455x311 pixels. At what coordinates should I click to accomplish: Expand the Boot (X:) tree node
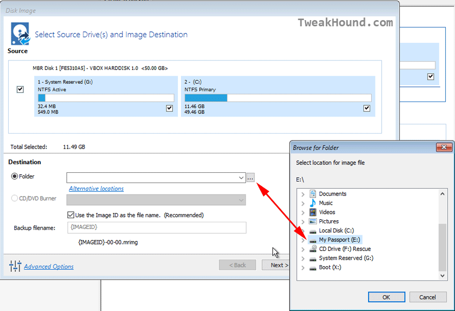coord(303,268)
